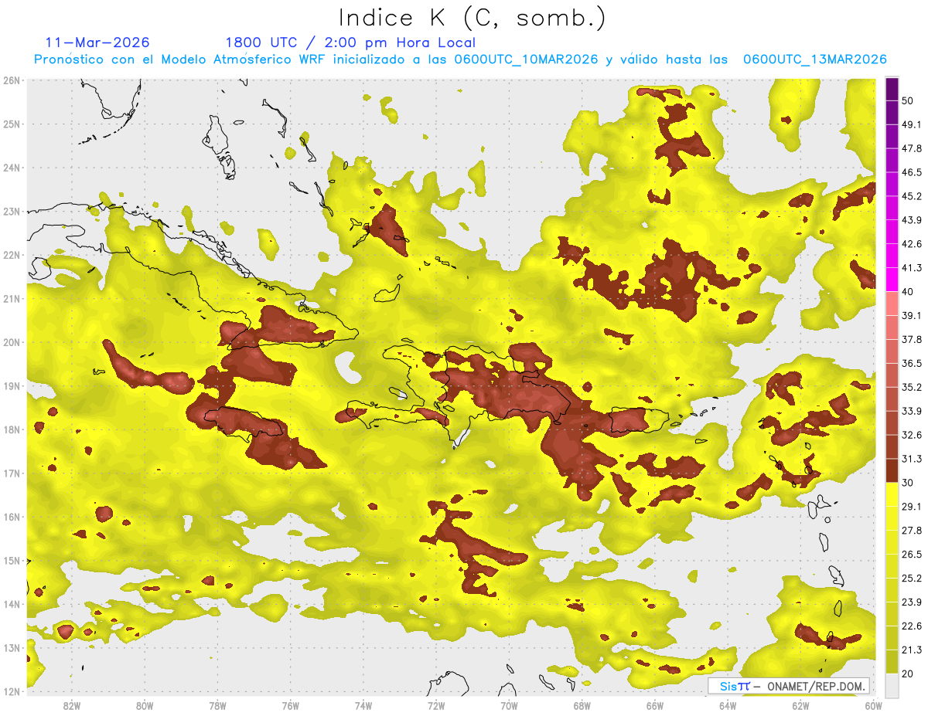Click the colorbar value 25.2
Image resolution: width=928 pixels, height=716 pixels.
pos(911,579)
